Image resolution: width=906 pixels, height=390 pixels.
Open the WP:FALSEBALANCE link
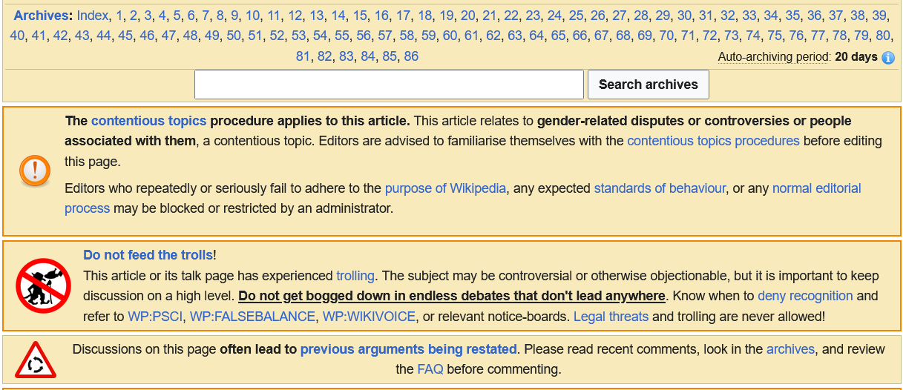[253, 317]
